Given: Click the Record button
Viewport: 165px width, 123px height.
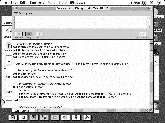Looking at the screenshot, I should click(x=19, y=34).
